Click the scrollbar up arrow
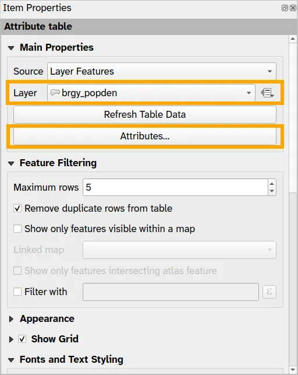 (x=293, y=38)
